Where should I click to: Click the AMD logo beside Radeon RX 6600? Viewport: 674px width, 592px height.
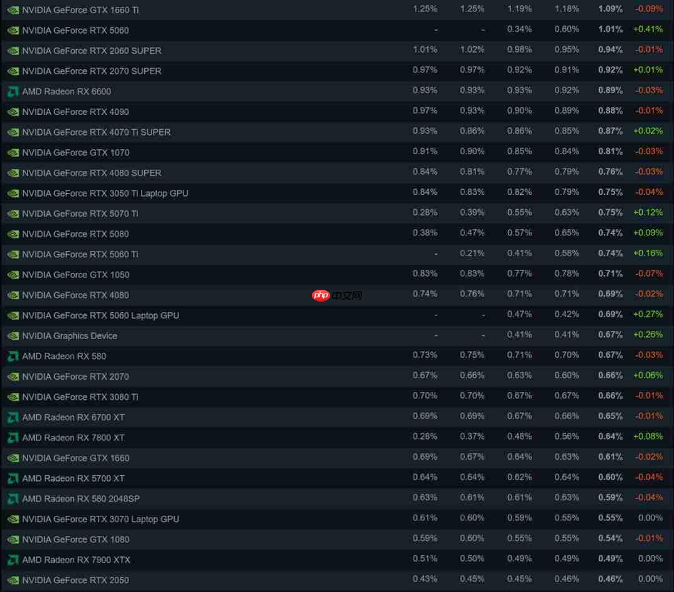[13, 92]
